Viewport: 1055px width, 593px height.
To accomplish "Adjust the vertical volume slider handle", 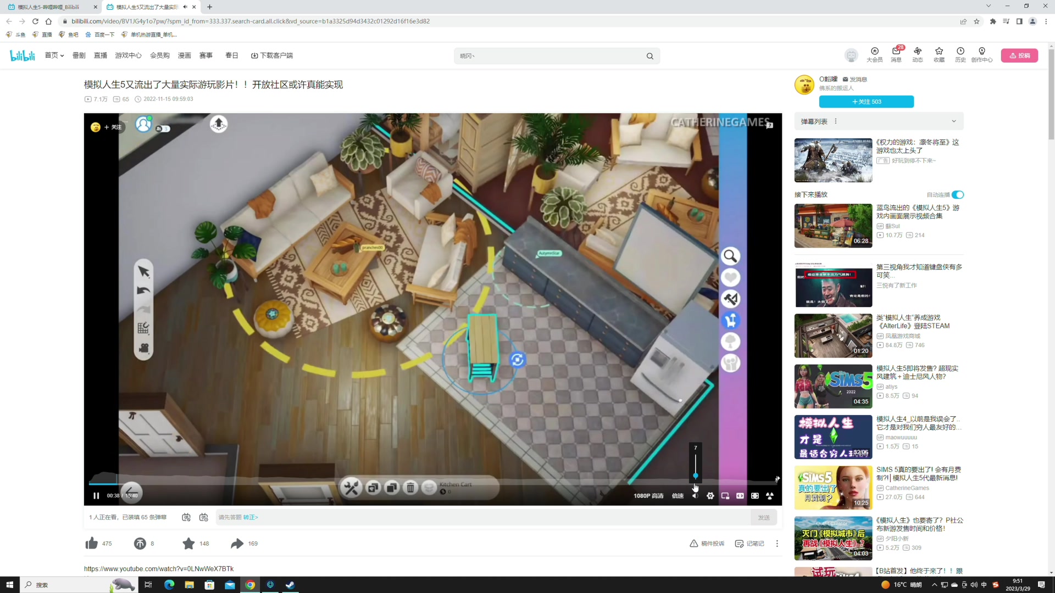I will [695, 475].
